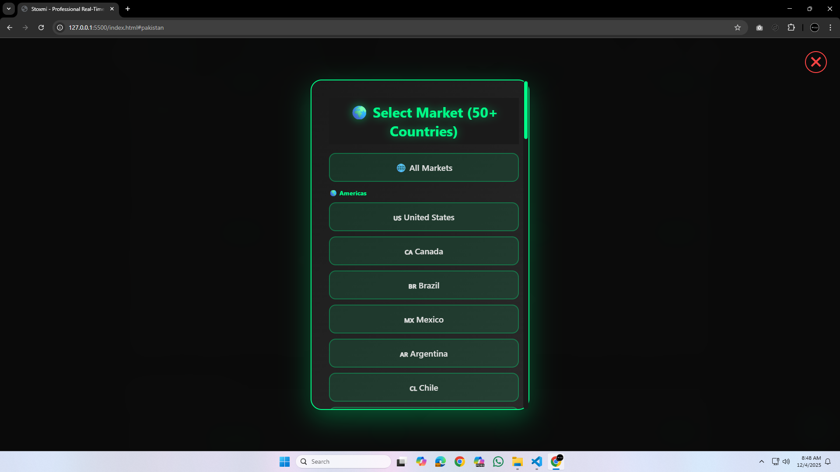This screenshot has height=472, width=840.
Task: Close the market selector with red X
Action: (815, 62)
